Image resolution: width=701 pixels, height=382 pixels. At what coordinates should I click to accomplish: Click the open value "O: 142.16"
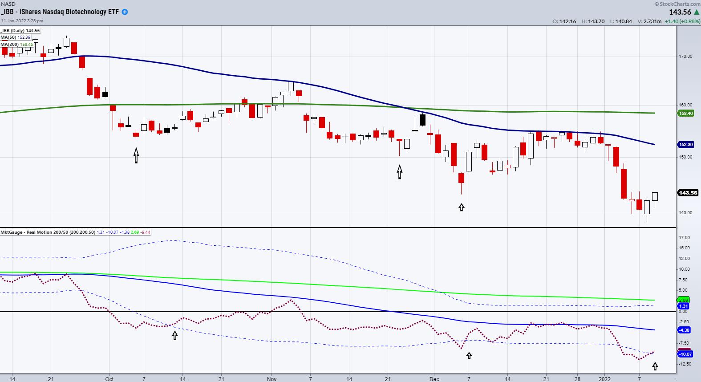[564, 21]
